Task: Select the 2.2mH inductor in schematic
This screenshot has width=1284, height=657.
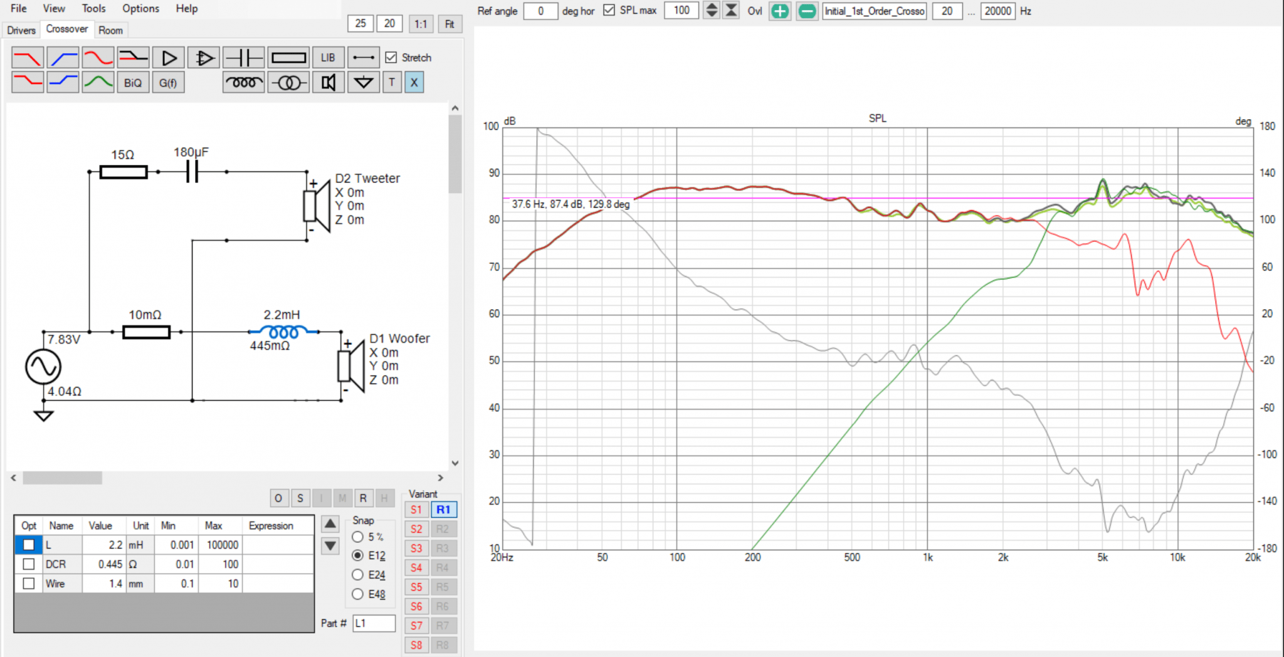Action: pos(283,332)
